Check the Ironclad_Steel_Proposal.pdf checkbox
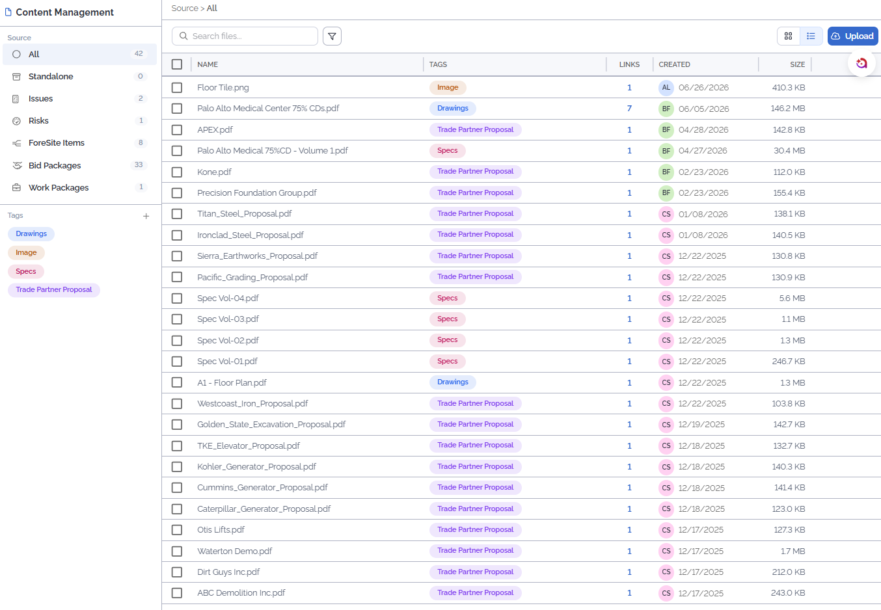Screen dimensions: 881x610 [177, 235]
